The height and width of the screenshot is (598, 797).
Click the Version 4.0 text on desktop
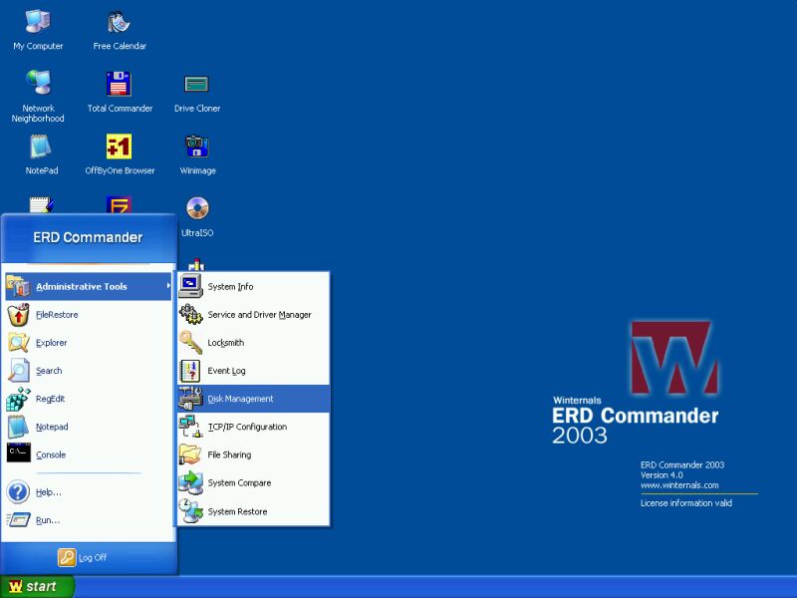[x=662, y=475]
